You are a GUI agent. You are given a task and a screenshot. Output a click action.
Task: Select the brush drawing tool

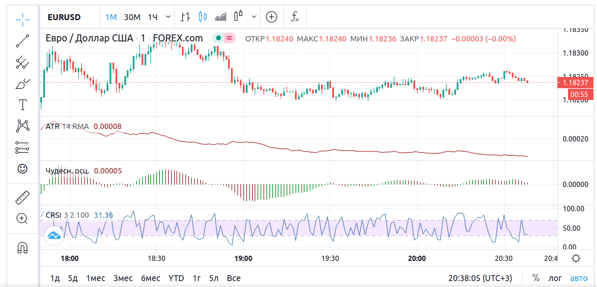(23, 83)
